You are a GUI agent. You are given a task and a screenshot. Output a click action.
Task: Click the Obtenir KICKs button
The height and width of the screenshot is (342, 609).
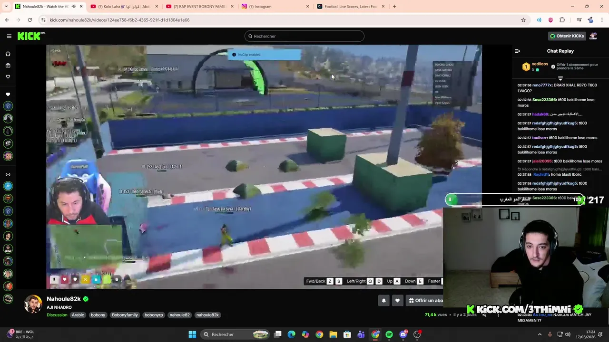(x=567, y=36)
